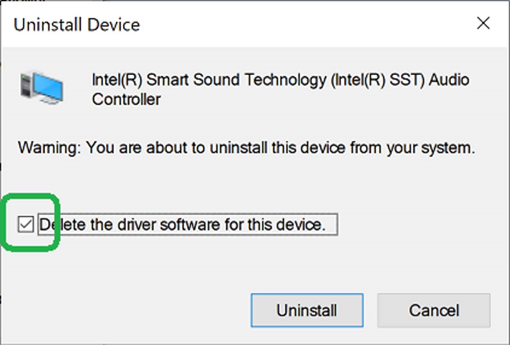Click the computer device icon

click(x=42, y=87)
